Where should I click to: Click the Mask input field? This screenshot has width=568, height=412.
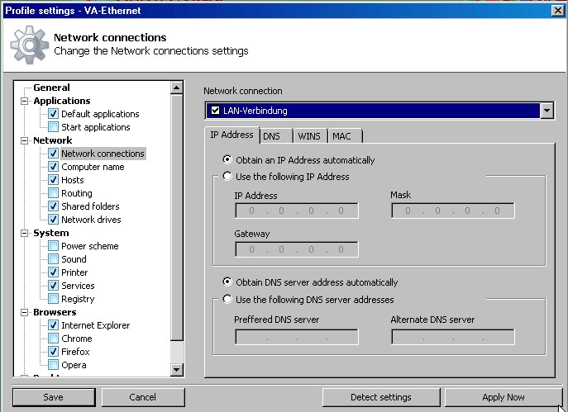(x=453, y=211)
